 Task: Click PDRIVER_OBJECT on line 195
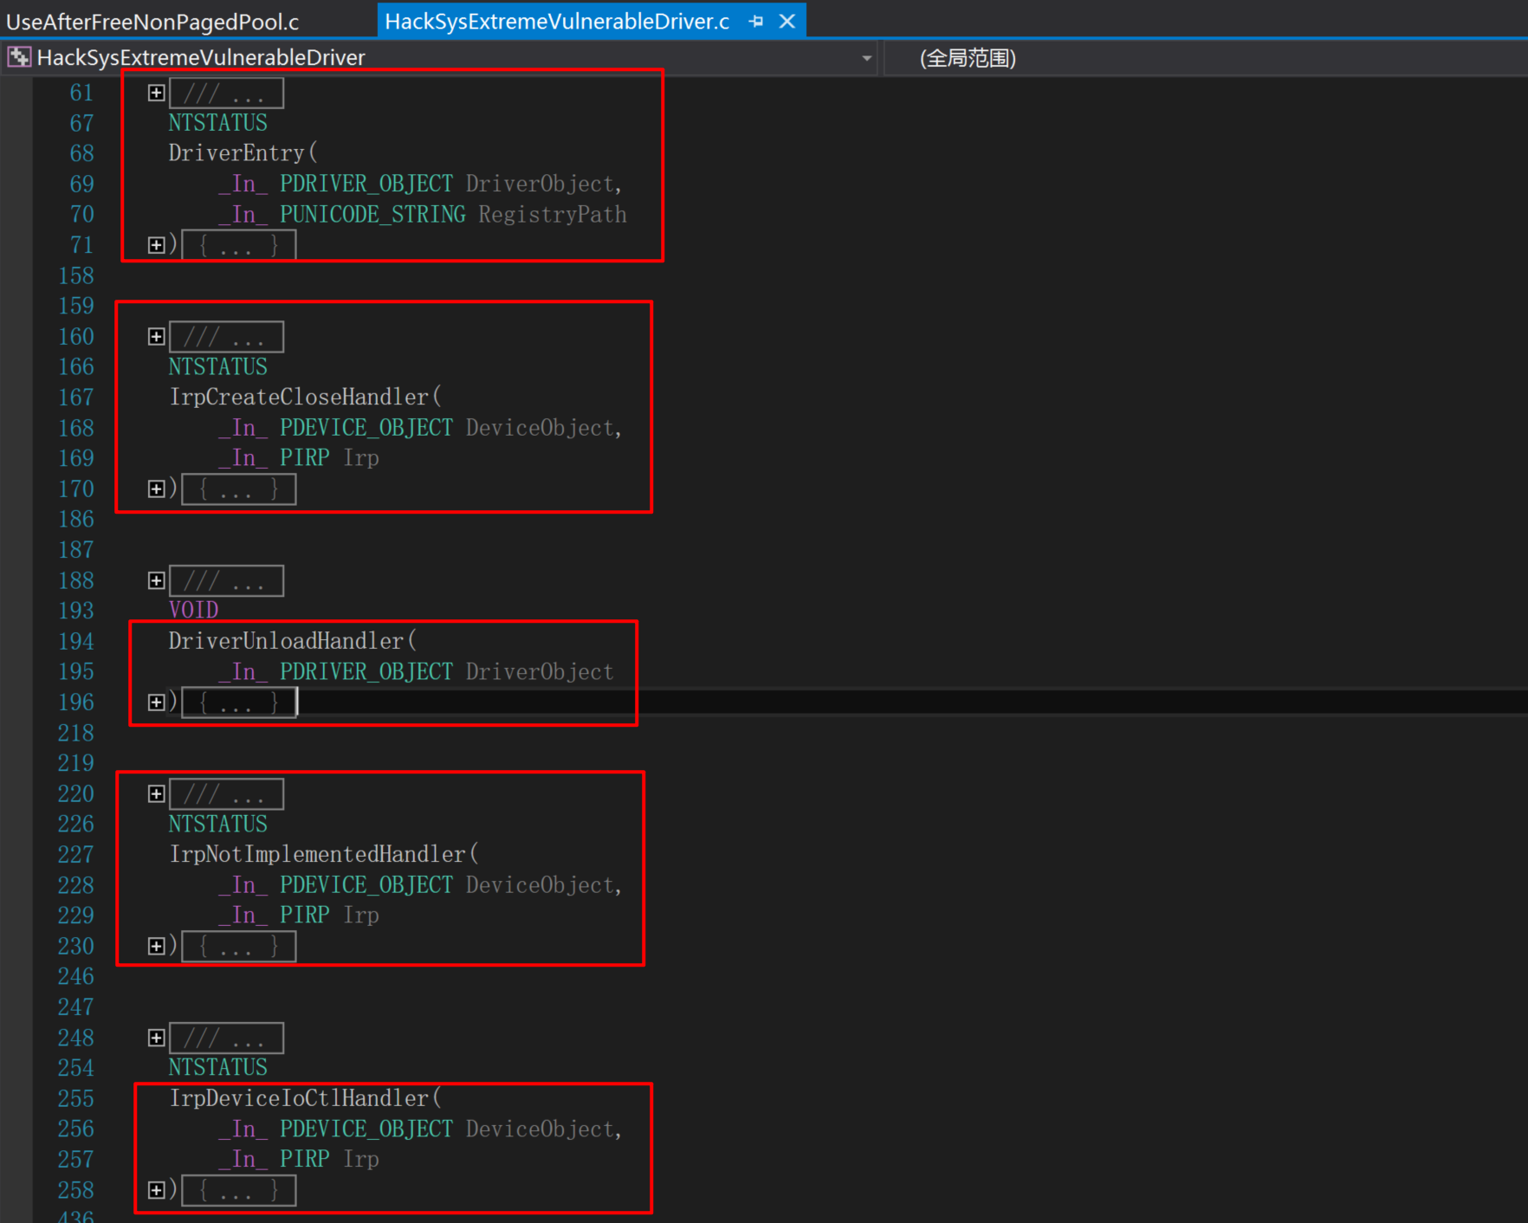366,672
